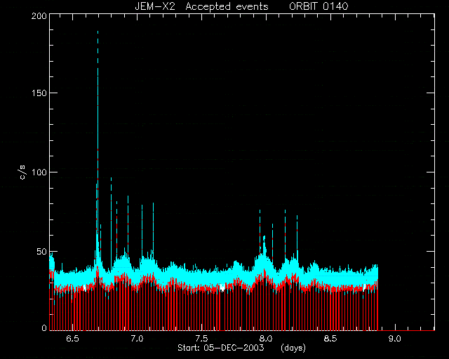Click the "(days)" unit label below the axis
This screenshot has width=449, height=359.
(293, 348)
